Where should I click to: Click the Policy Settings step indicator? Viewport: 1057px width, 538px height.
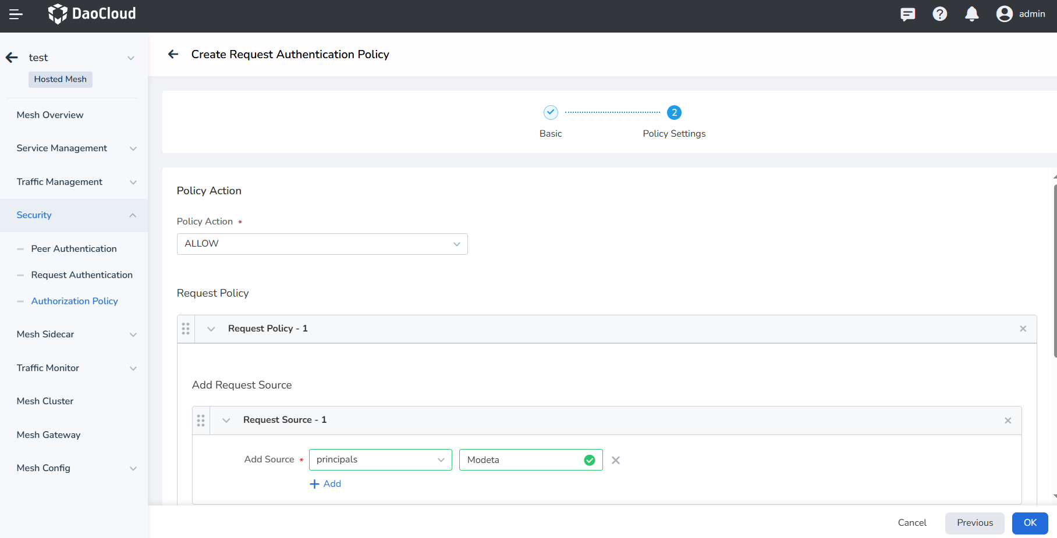674,112
